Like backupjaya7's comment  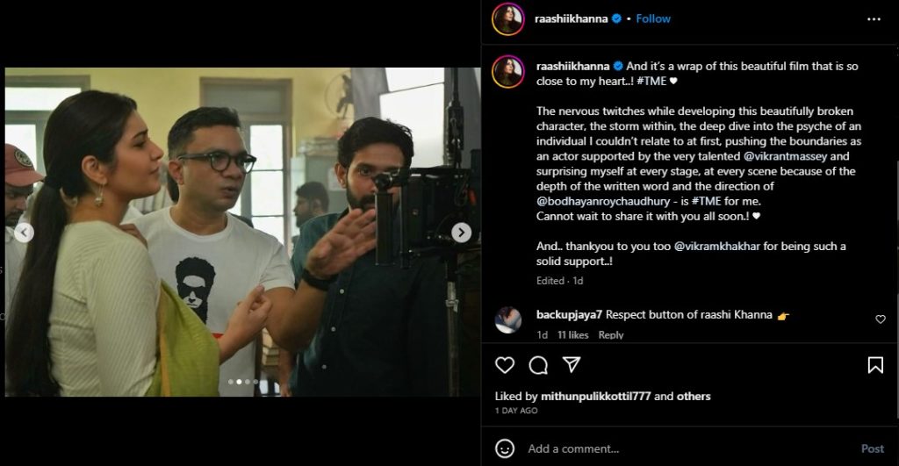[881, 319]
